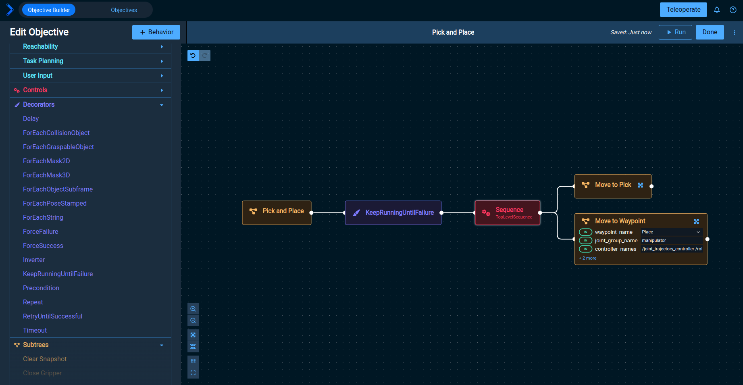Screen dimensions: 743x385
Task: Select ForEachGraspableObject in the list
Action: [58, 147]
